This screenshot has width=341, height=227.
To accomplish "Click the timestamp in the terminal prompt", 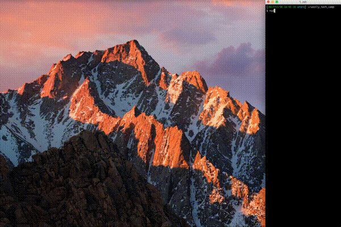I will [282, 7].
